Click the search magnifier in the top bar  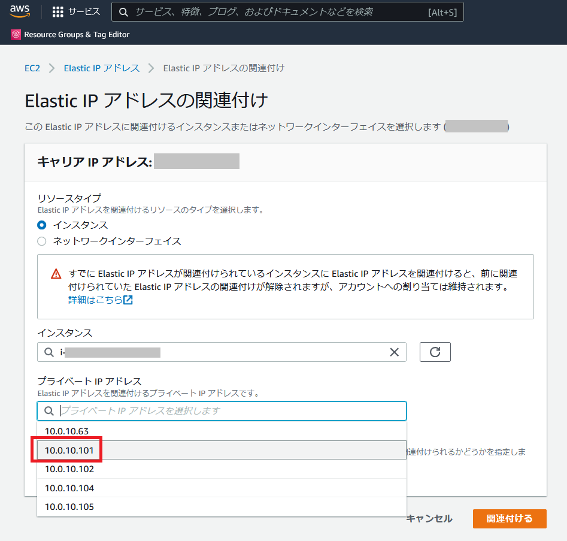124,11
